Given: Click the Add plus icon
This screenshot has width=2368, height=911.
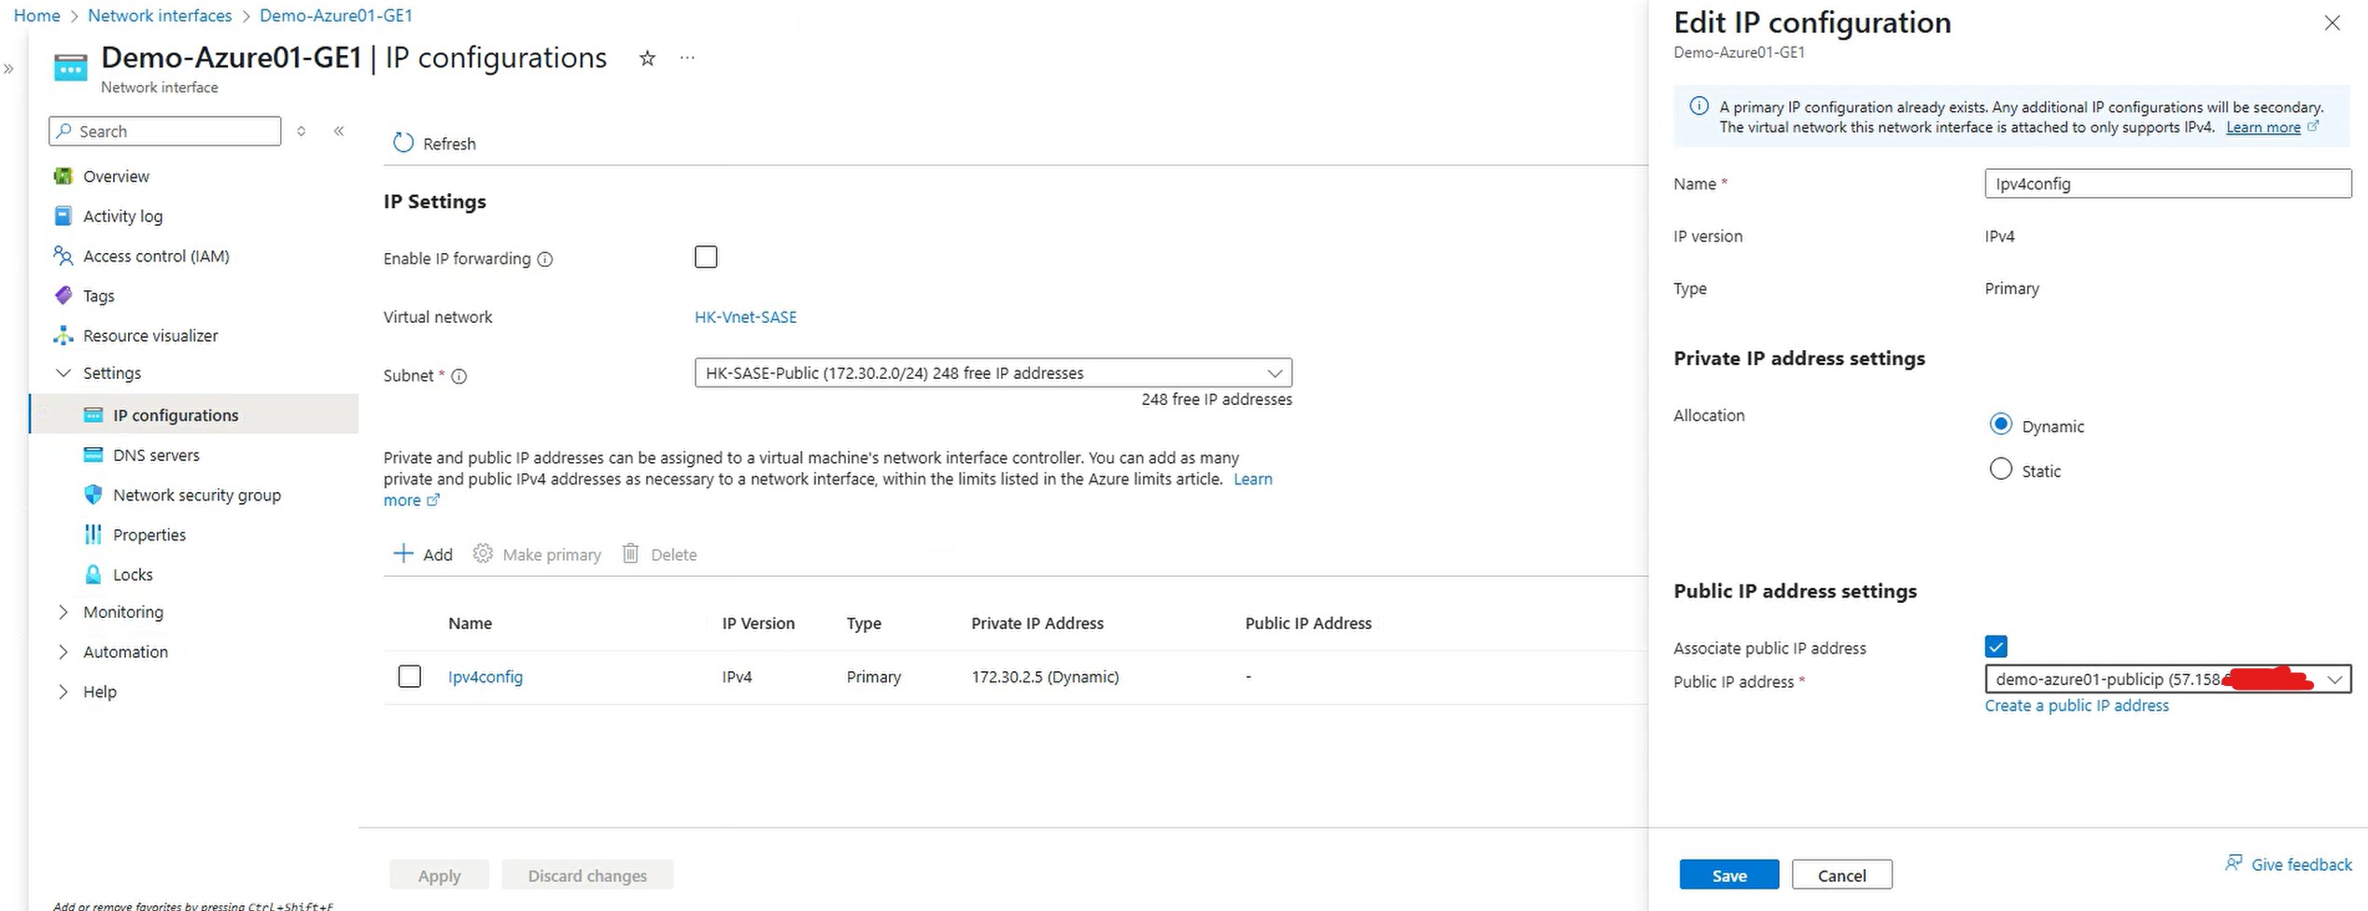Looking at the screenshot, I should point(403,554).
